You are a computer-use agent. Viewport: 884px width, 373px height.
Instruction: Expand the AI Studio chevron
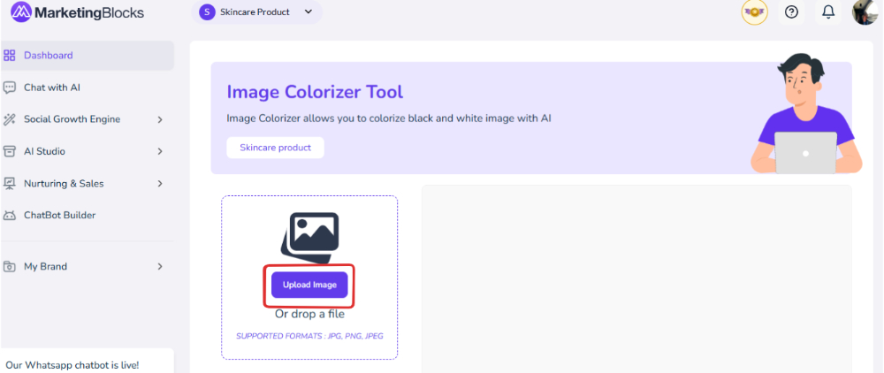coord(160,151)
